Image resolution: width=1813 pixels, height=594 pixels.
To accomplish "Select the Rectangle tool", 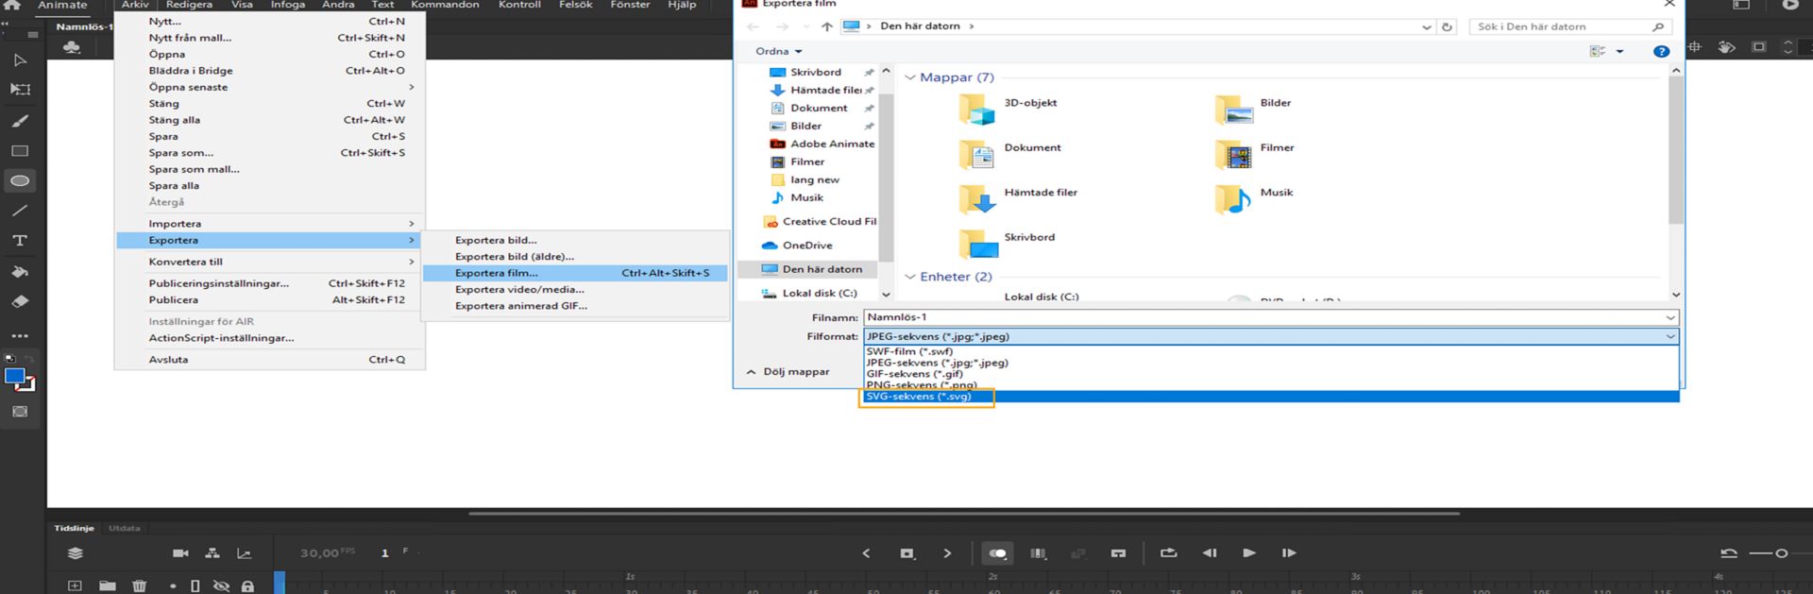I will coord(20,151).
